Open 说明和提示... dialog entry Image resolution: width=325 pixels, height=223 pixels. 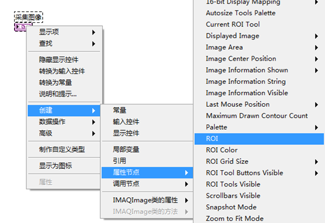pos(65,94)
